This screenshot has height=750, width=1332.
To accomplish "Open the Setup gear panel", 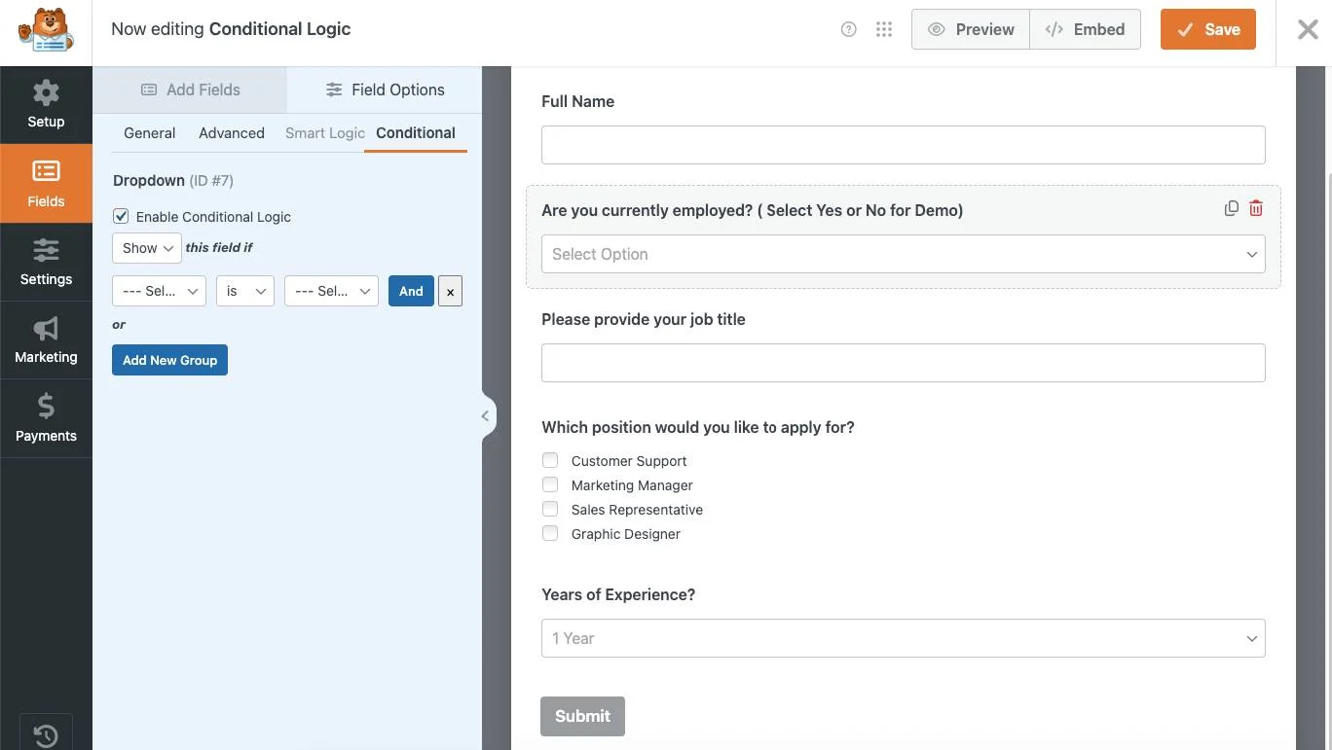I will [46, 105].
